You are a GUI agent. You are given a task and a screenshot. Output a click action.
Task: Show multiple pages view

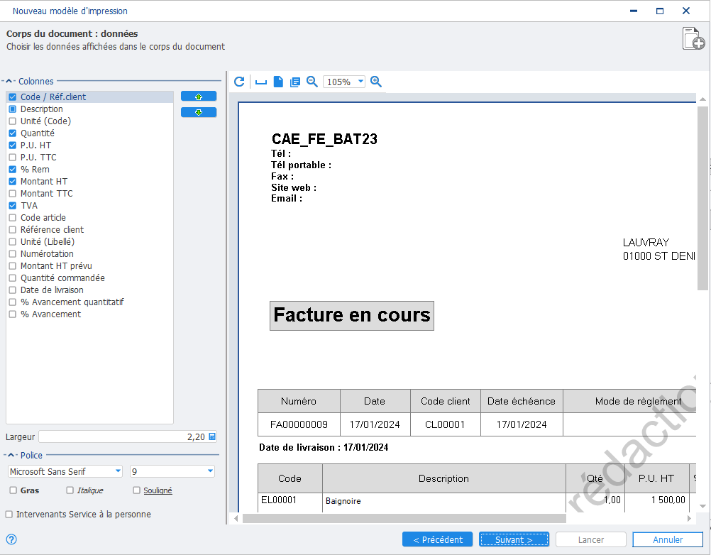(295, 82)
